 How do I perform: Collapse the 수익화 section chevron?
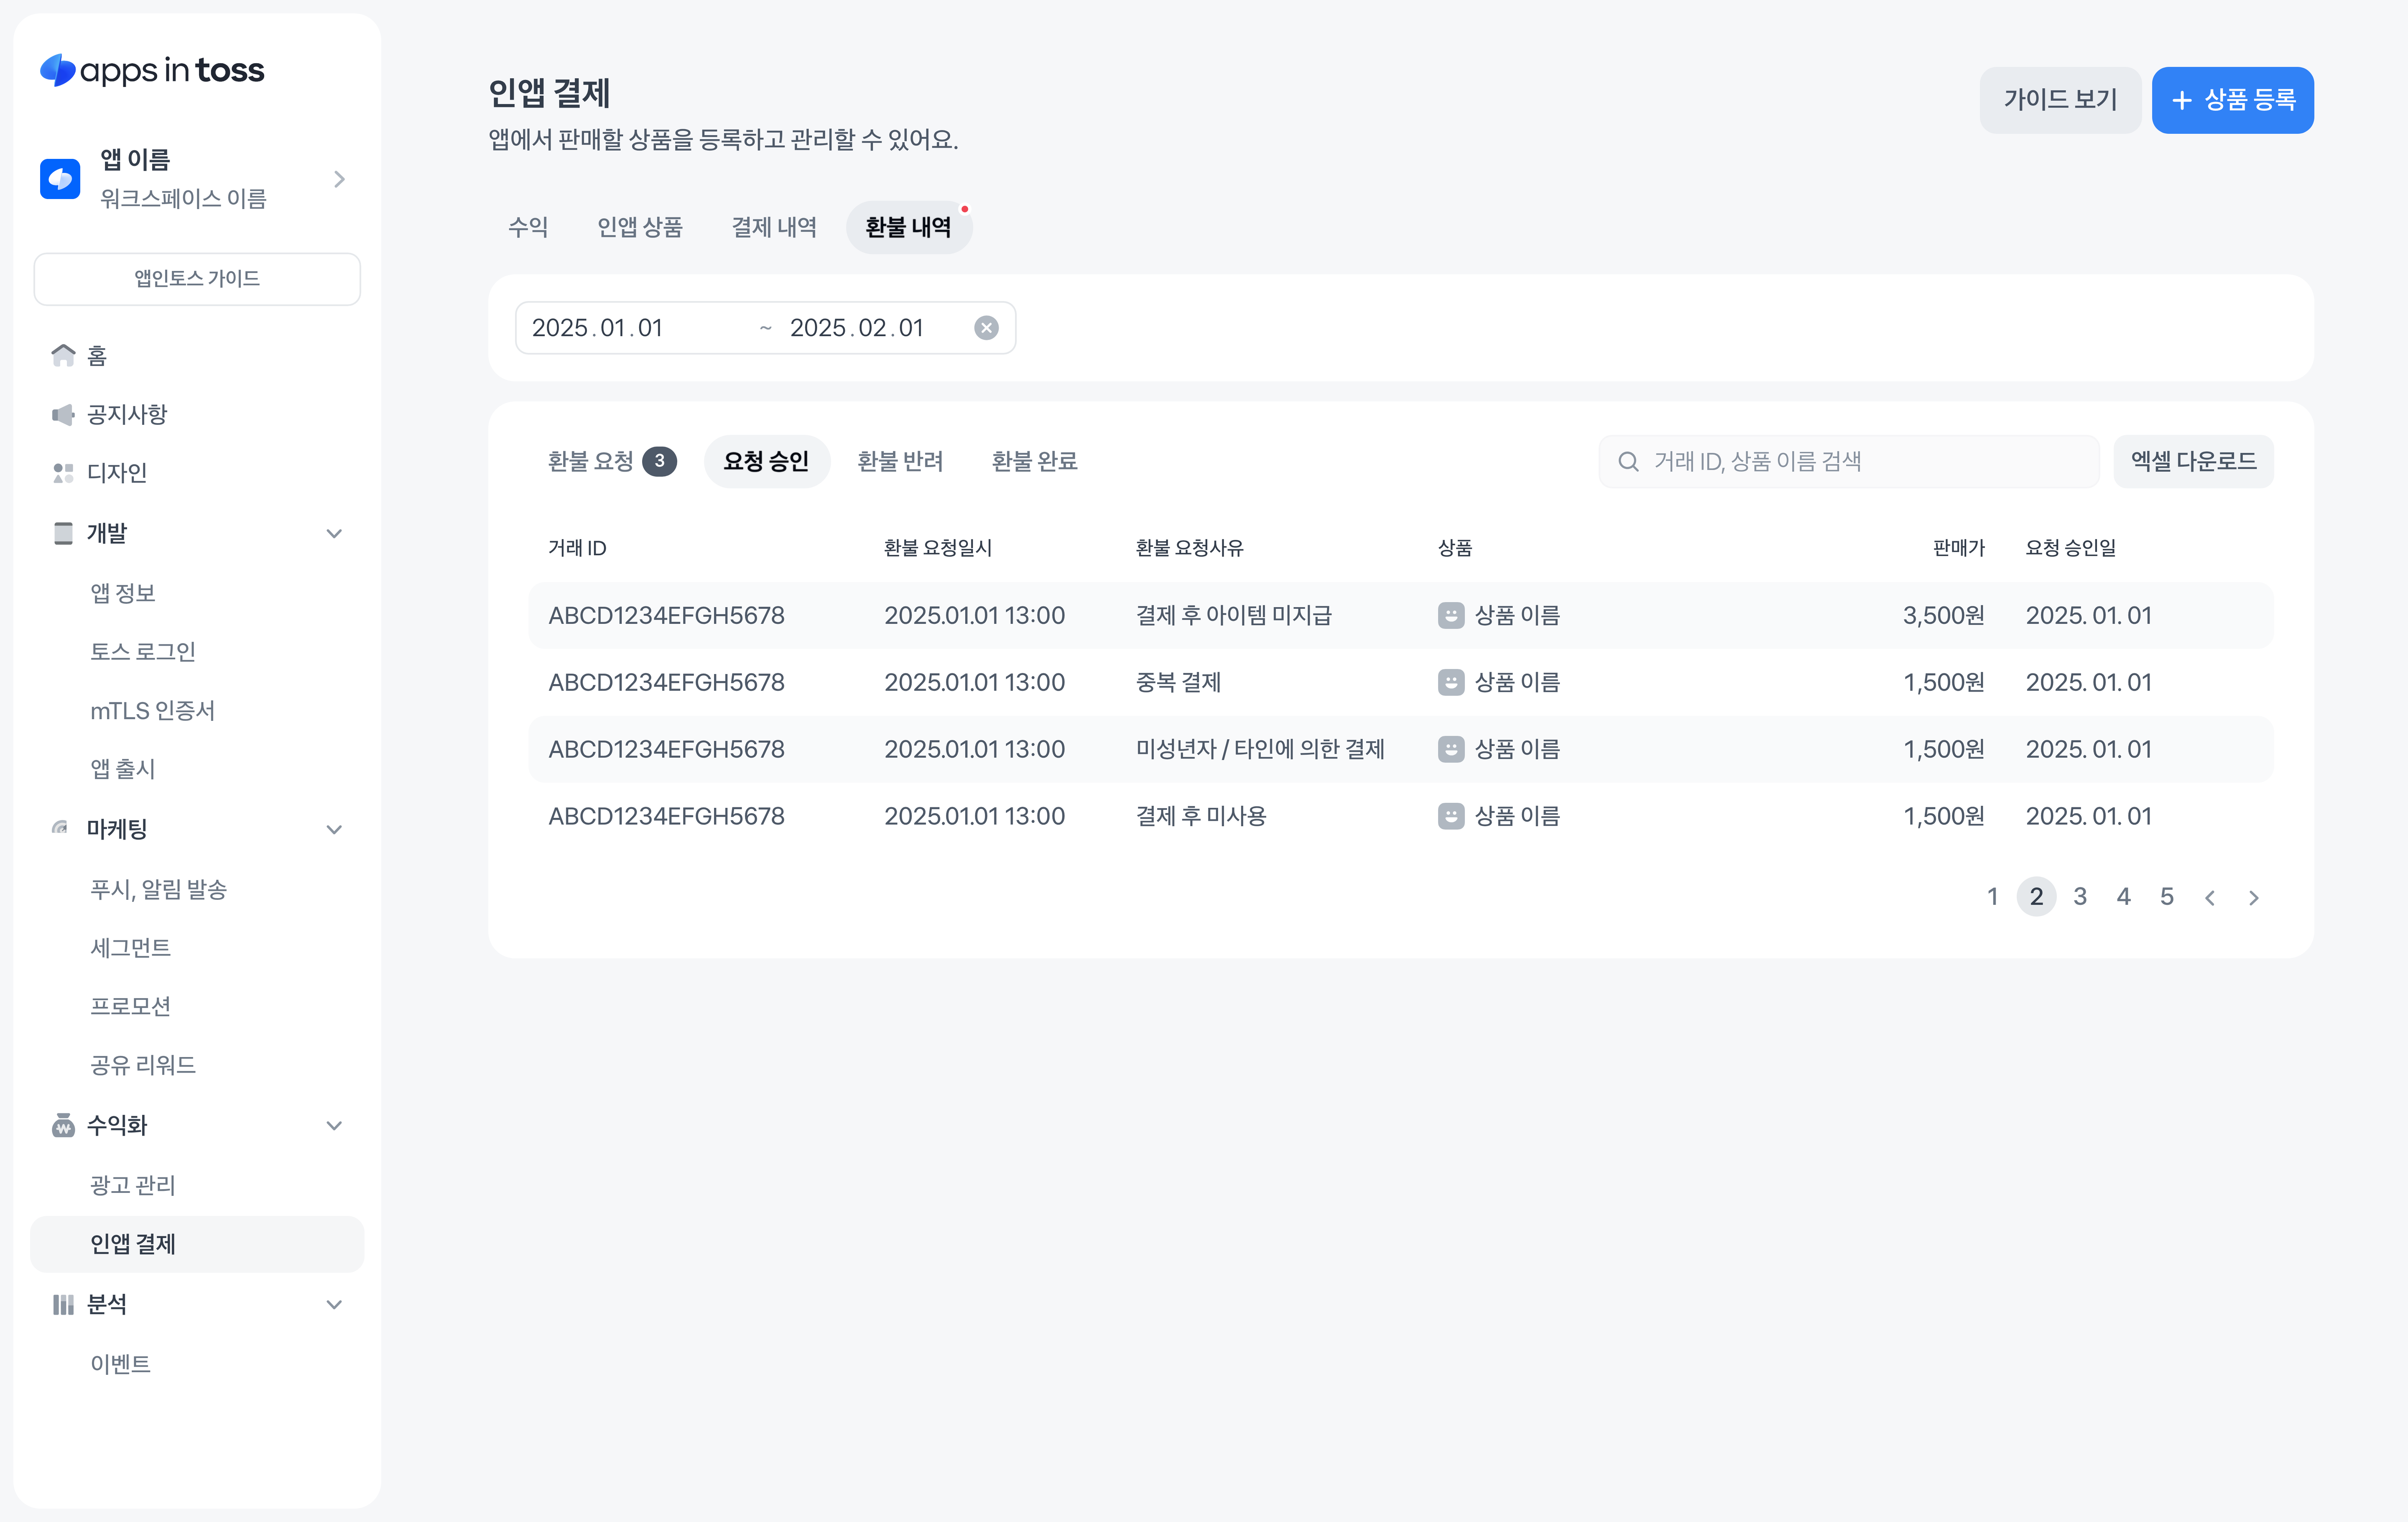tap(334, 1125)
